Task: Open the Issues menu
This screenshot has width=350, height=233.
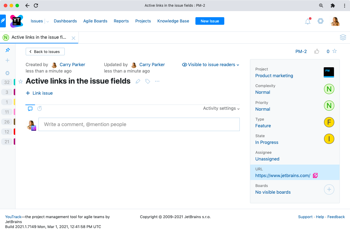Action: [37, 21]
